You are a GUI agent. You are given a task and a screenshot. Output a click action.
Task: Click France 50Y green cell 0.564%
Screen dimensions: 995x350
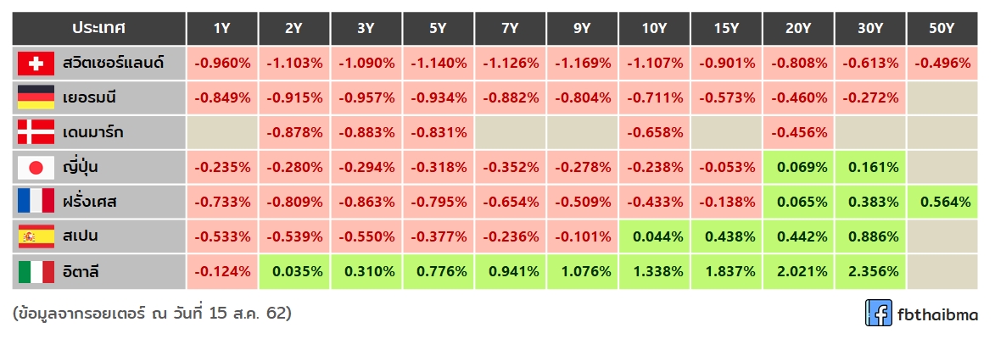942,202
